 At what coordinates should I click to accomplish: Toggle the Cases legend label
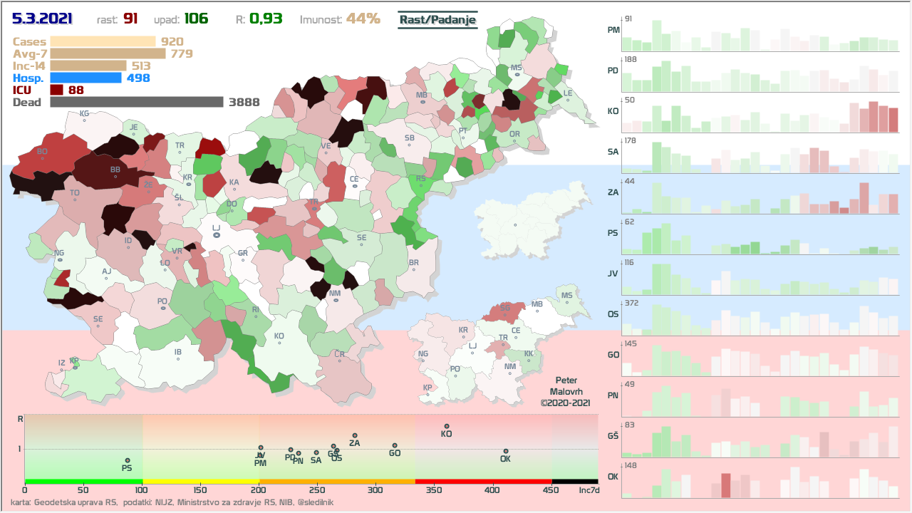[29, 42]
